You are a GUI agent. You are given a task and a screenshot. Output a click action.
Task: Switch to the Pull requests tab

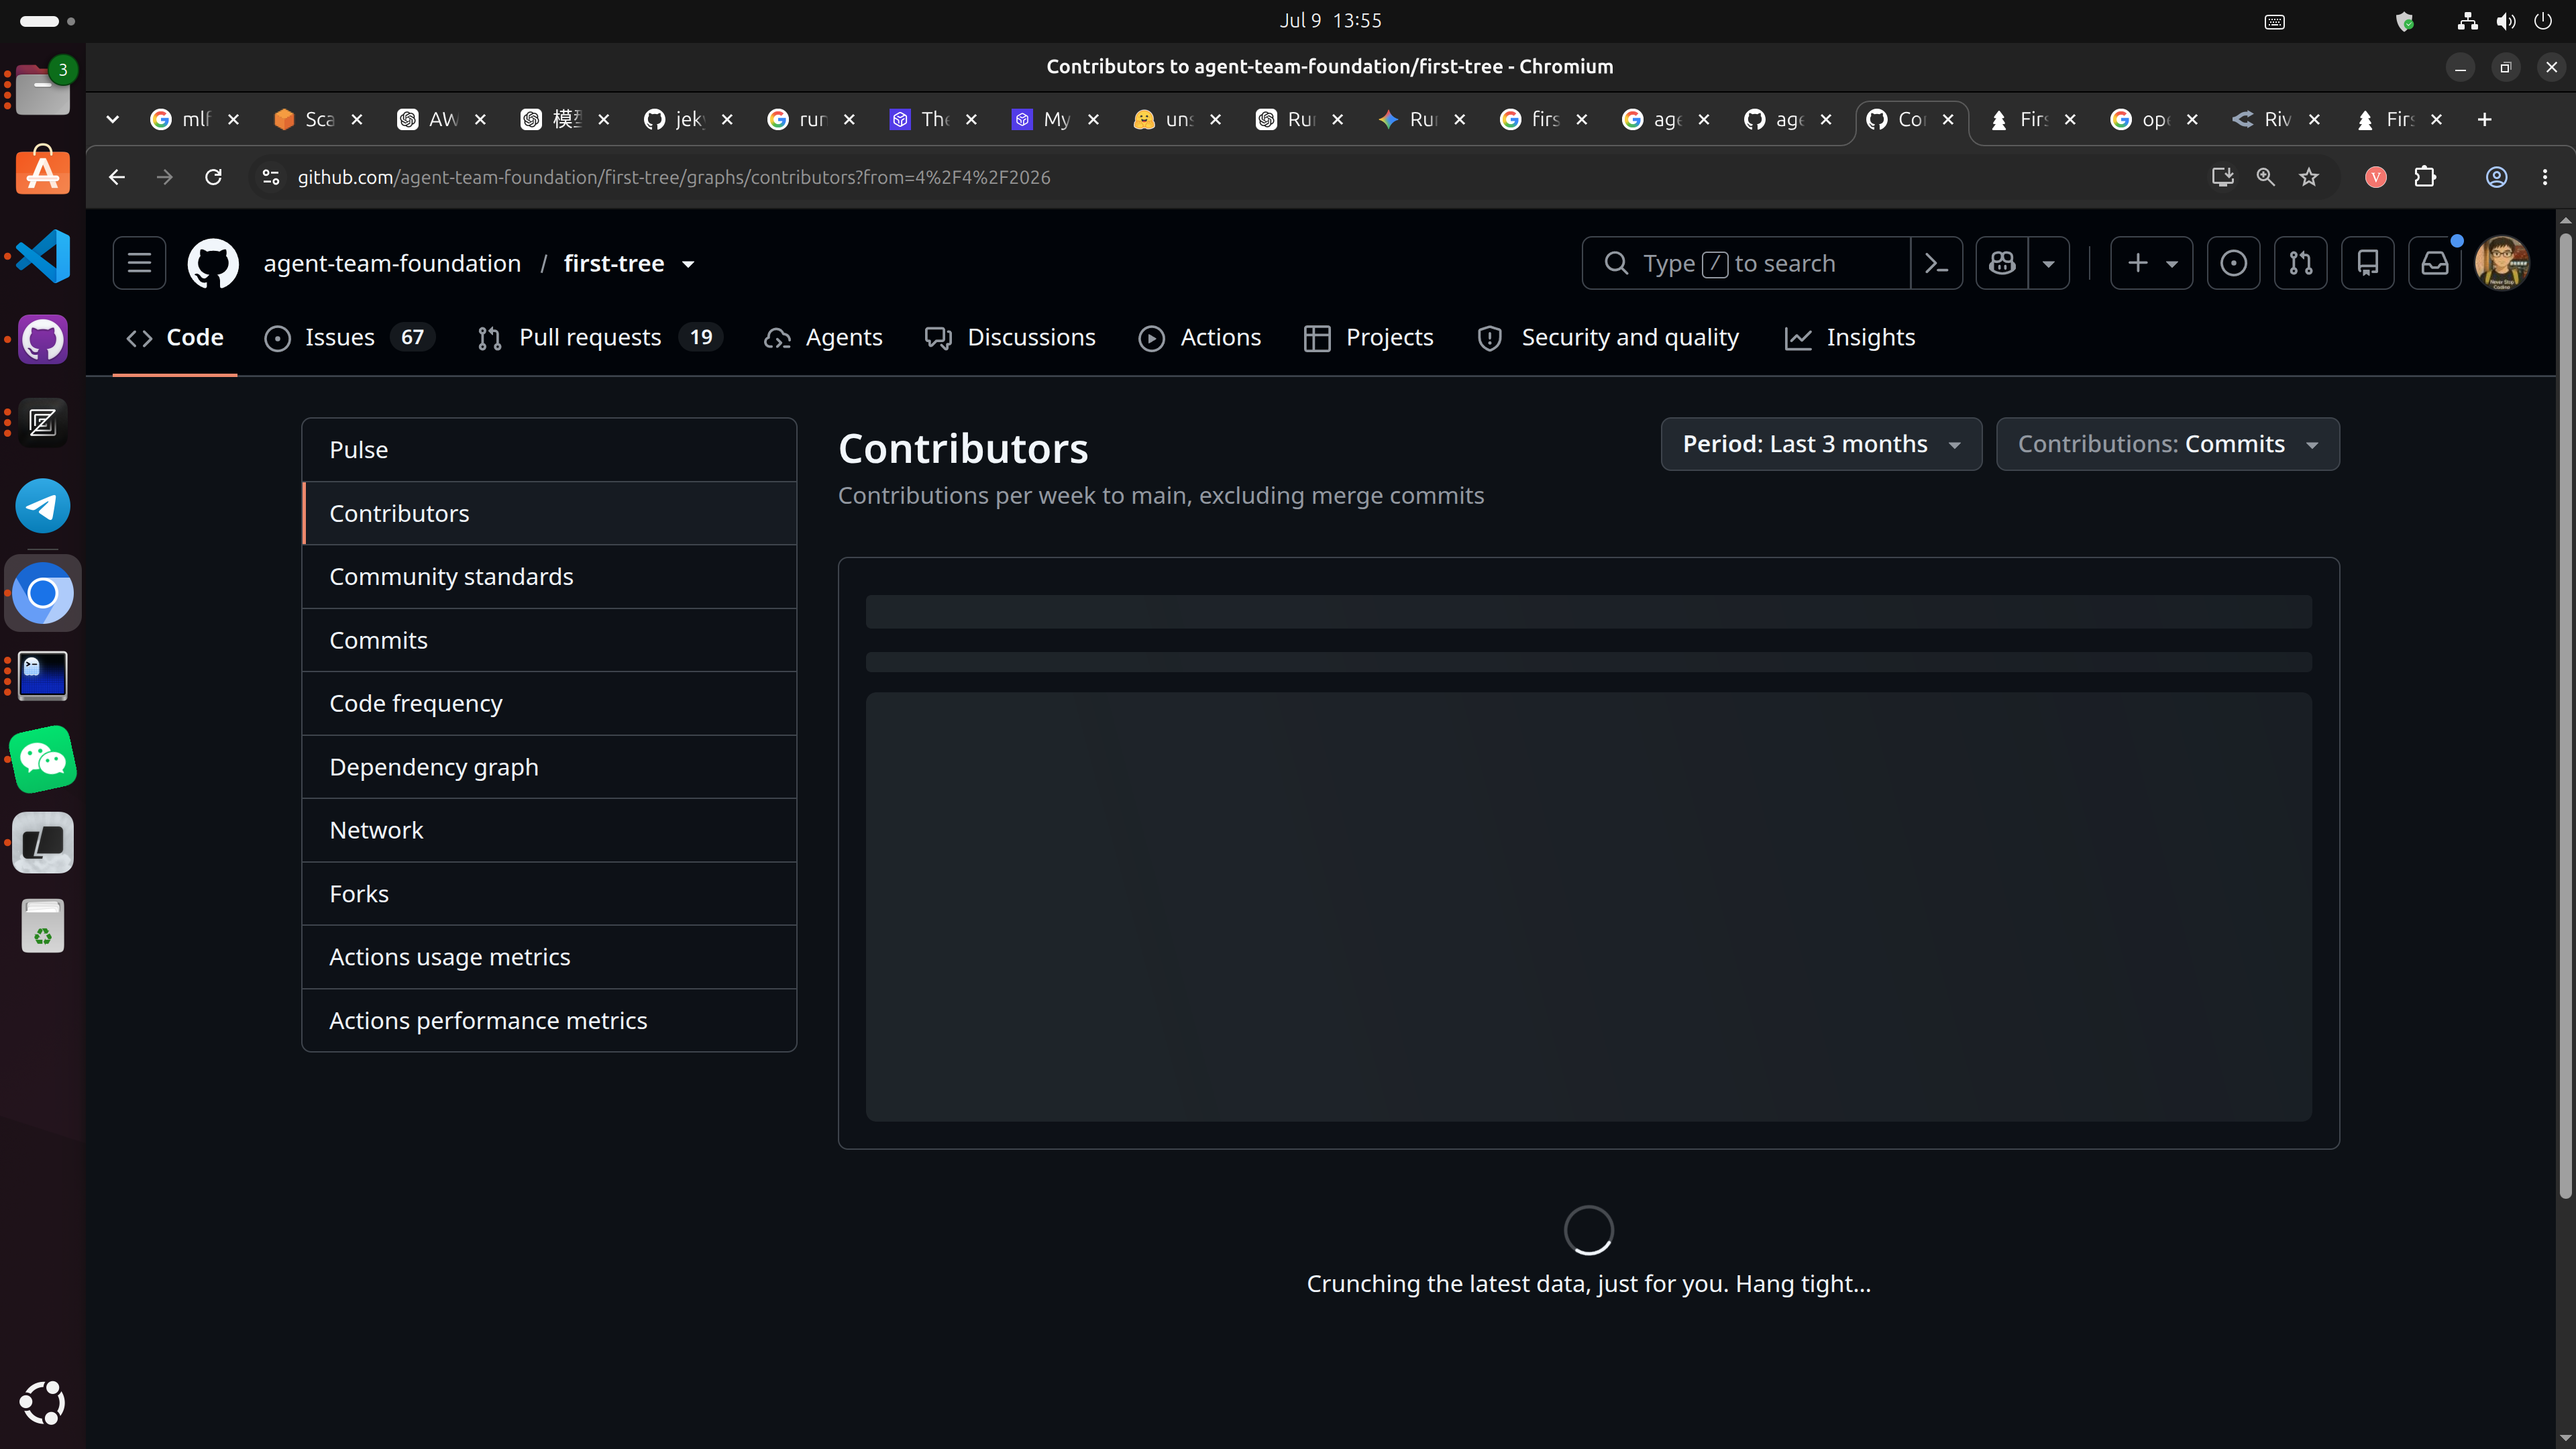(x=600, y=337)
